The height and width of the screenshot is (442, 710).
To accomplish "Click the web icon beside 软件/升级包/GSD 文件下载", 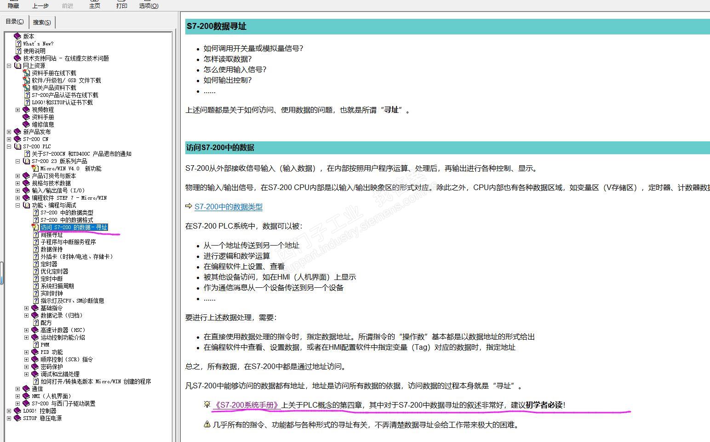I will (26, 80).
